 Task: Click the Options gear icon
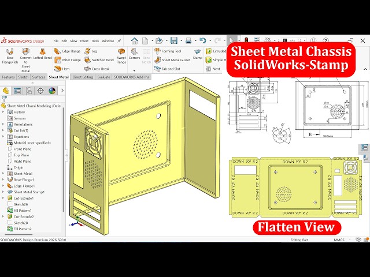click(x=267, y=41)
